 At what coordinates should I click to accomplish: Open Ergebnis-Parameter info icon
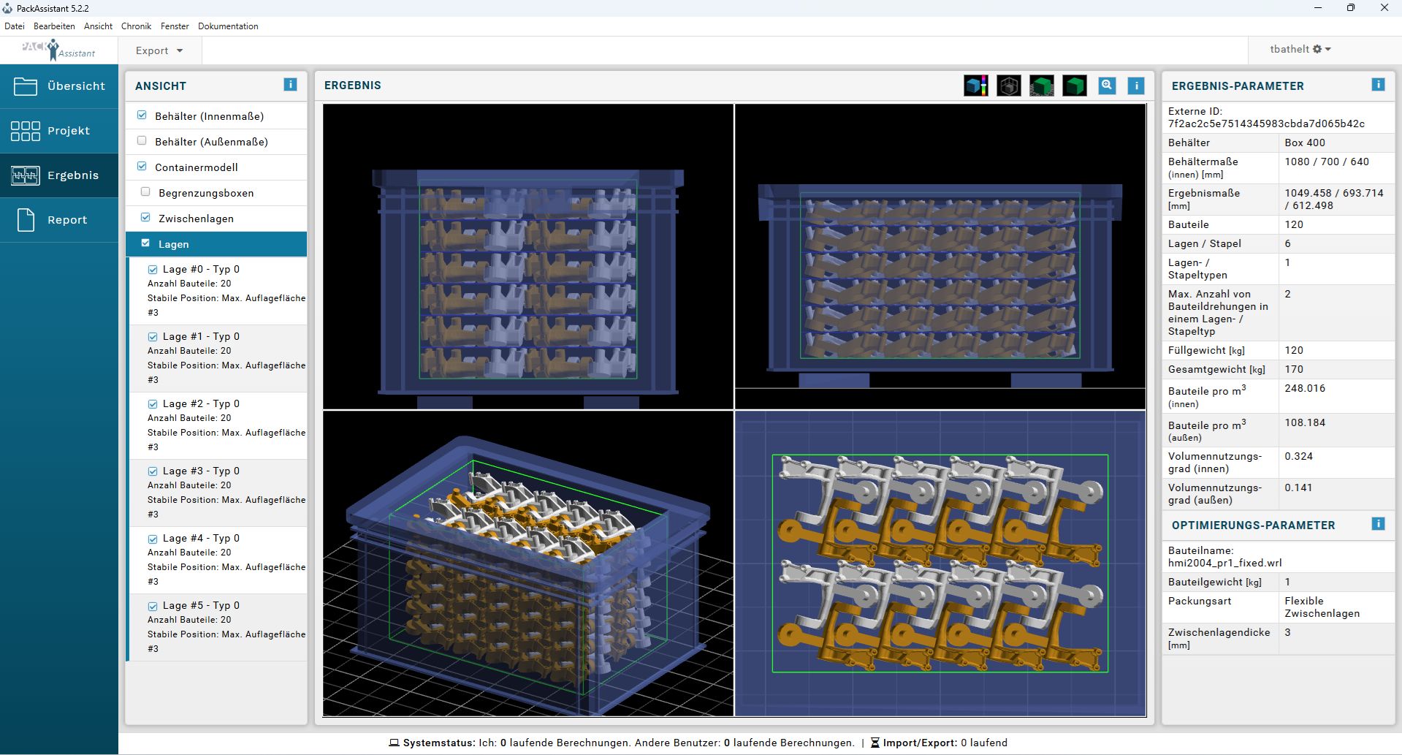pos(1378,85)
